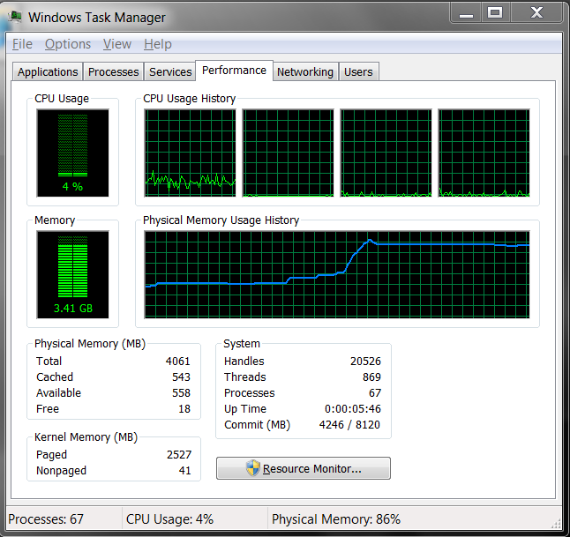Click the status bar CPU Usage: 4% entry
Image resolution: width=570 pixels, height=537 pixels.
pos(169,519)
